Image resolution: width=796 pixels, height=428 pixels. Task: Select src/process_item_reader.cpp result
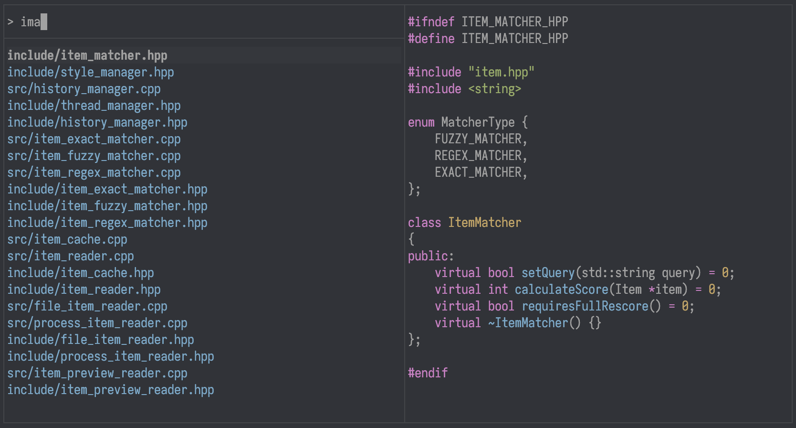pos(97,323)
